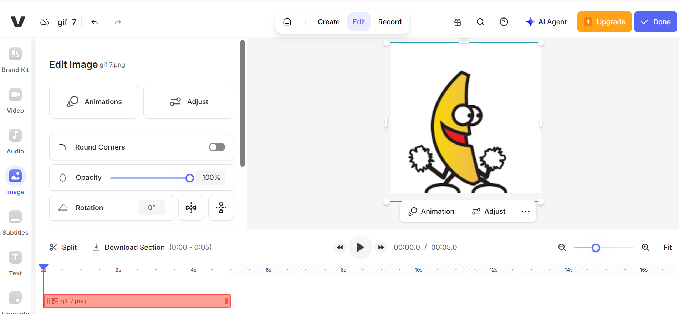This screenshot has width=679, height=314.
Task: Click the Rotation 0° value field
Action: click(x=152, y=208)
